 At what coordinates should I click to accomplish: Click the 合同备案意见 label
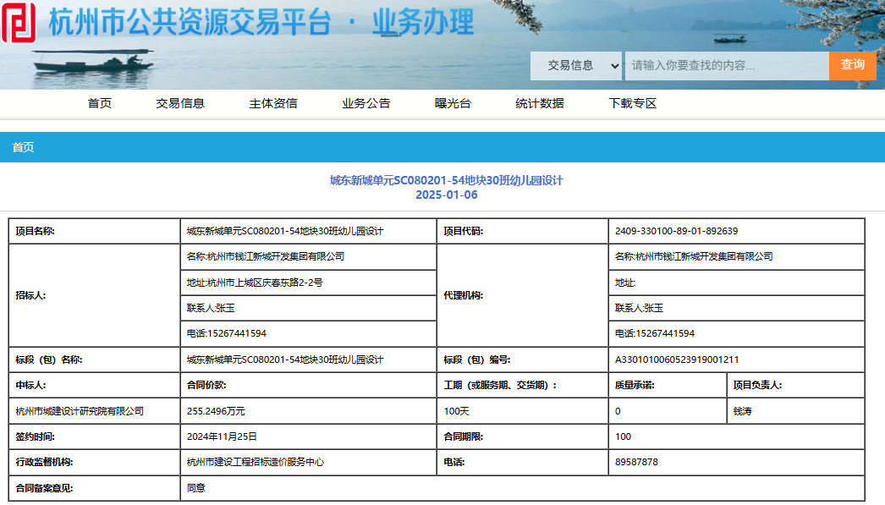pos(44,488)
